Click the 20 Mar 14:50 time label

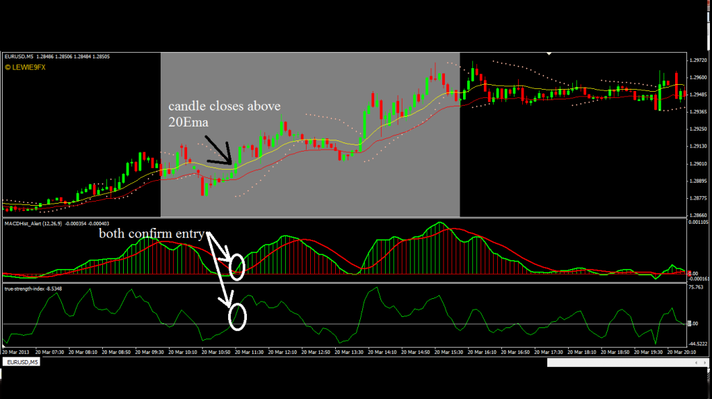tap(416, 352)
